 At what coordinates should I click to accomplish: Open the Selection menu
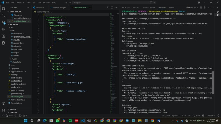21,2
